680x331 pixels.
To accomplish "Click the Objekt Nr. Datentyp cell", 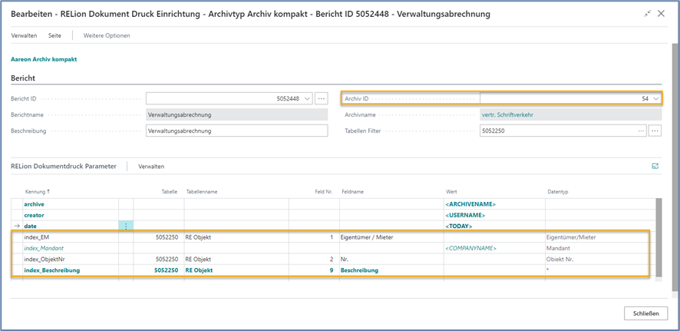I will point(600,260).
